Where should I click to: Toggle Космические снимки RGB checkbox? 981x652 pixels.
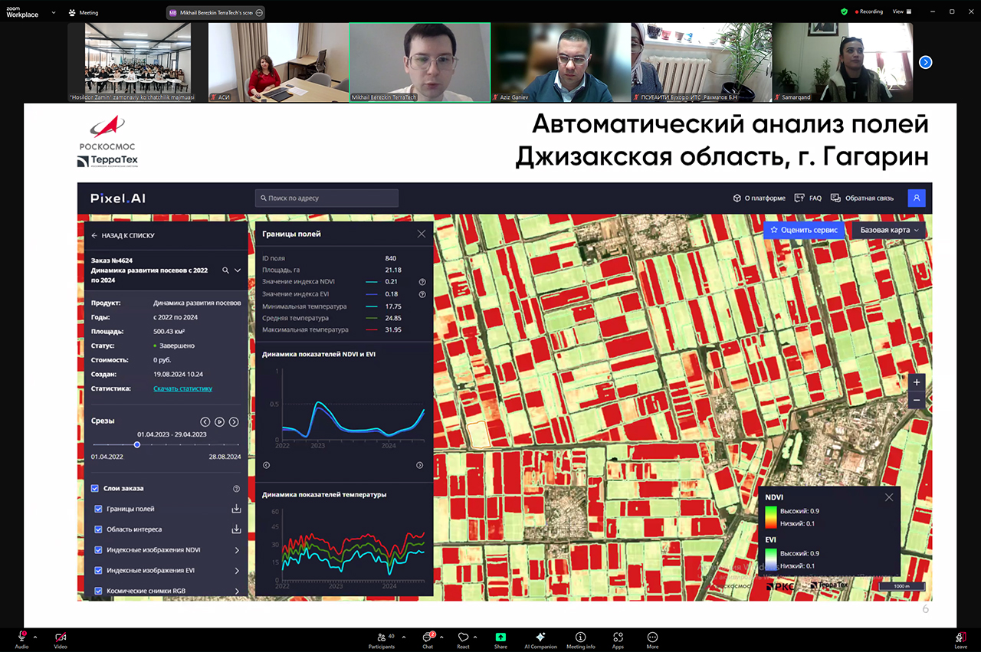coord(98,591)
